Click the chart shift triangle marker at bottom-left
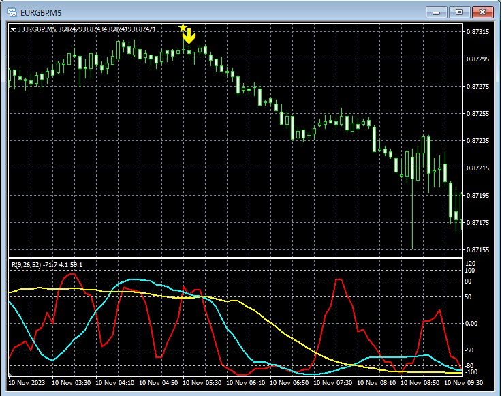Screen dimensions: 502x396 (x=11, y=374)
